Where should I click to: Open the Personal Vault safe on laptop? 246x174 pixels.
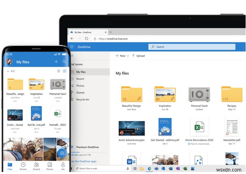coord(199,94)
